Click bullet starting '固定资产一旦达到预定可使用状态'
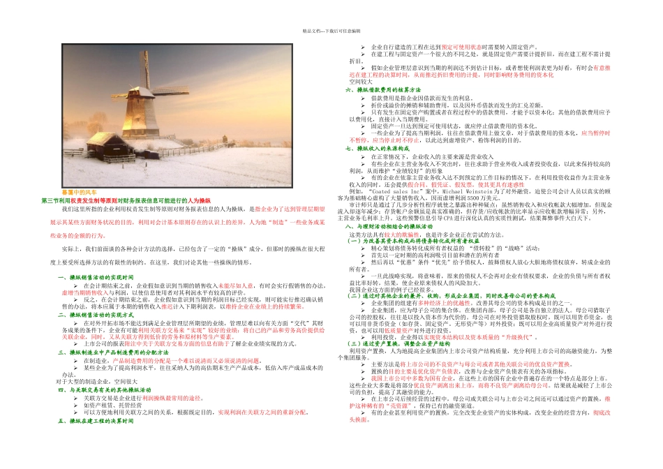Viewport: 663px width, 469px height. pyautogui.click(x=454, y=126)
